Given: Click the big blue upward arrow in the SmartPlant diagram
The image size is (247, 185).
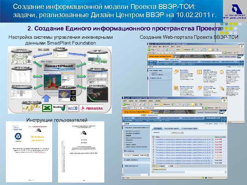Looking at the screenshot, I should (46, 98).
